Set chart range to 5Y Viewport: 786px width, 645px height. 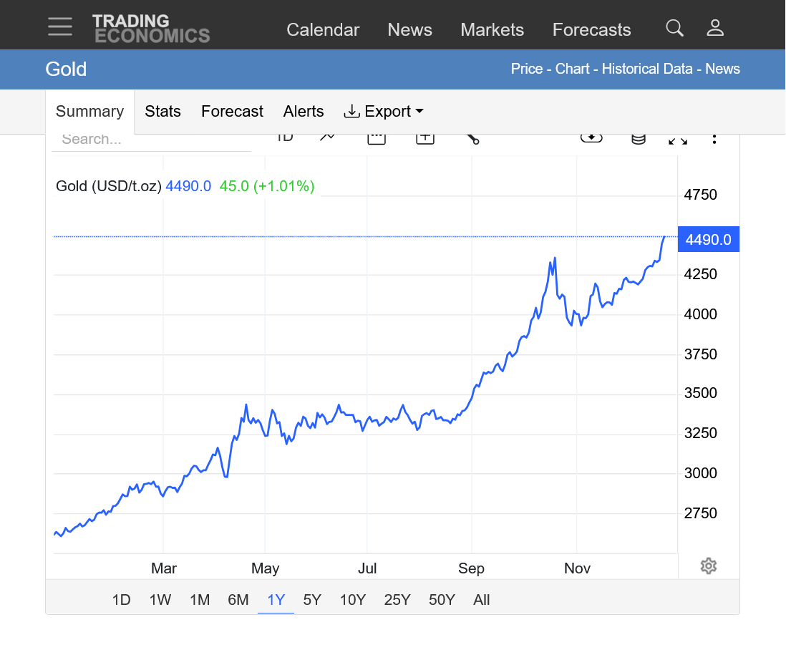click(x=312, y=600)
